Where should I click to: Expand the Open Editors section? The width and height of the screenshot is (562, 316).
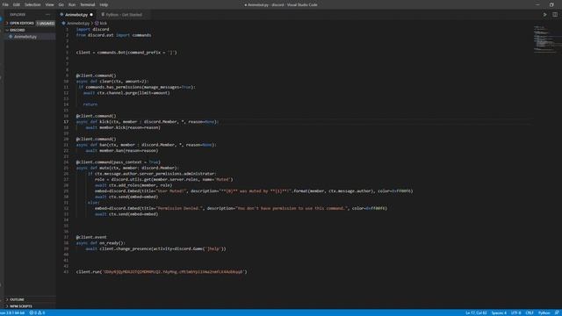(x=20, y=23)
